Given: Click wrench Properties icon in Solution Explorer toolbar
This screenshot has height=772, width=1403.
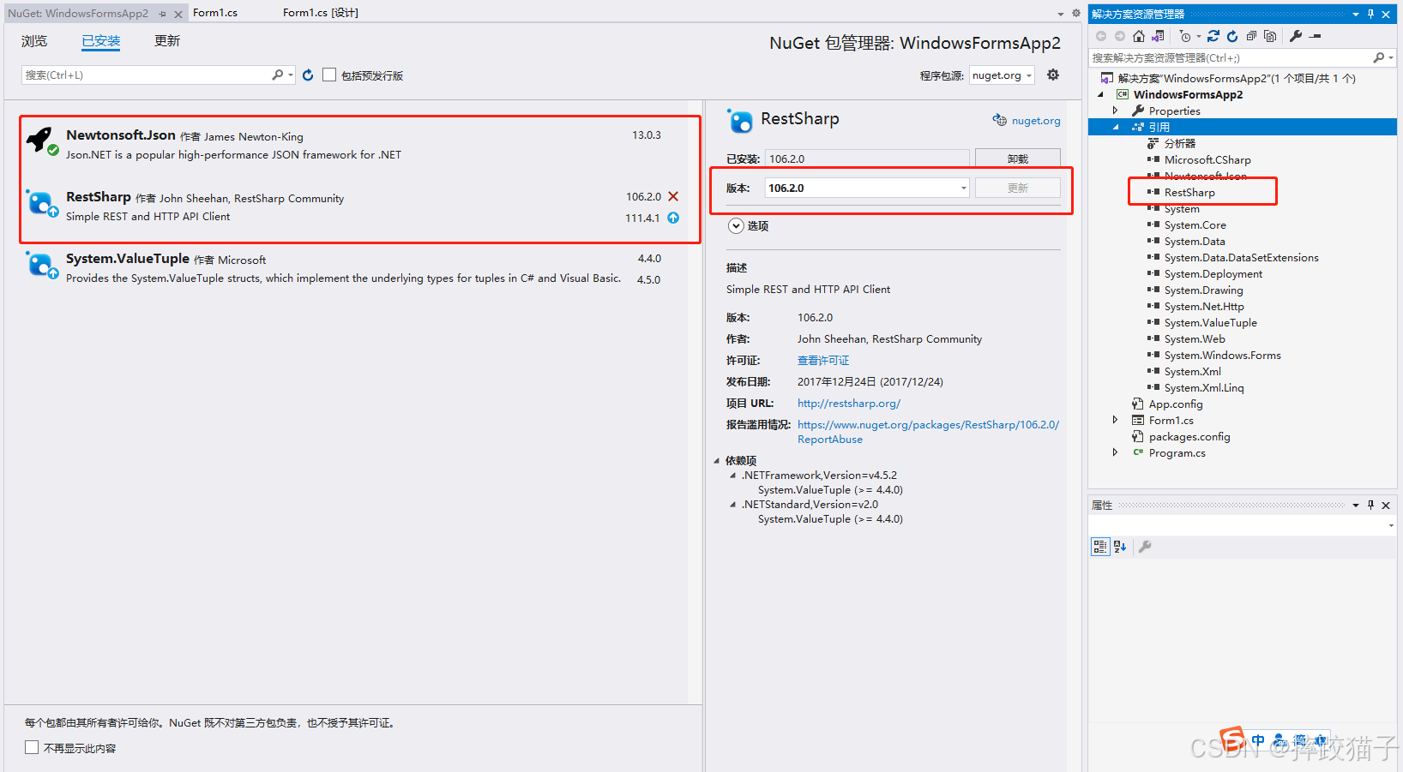Looking at the screenshot, I should pyautogui.click(x=1296, y=36).
